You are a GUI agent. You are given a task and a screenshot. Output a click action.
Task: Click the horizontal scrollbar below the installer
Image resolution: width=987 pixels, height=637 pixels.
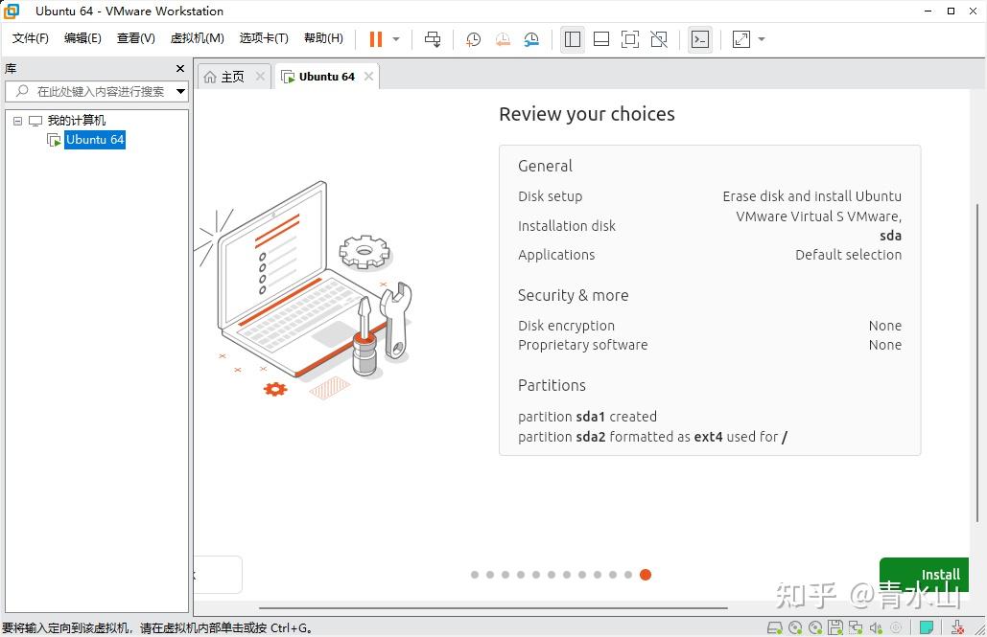pos(493,608)
